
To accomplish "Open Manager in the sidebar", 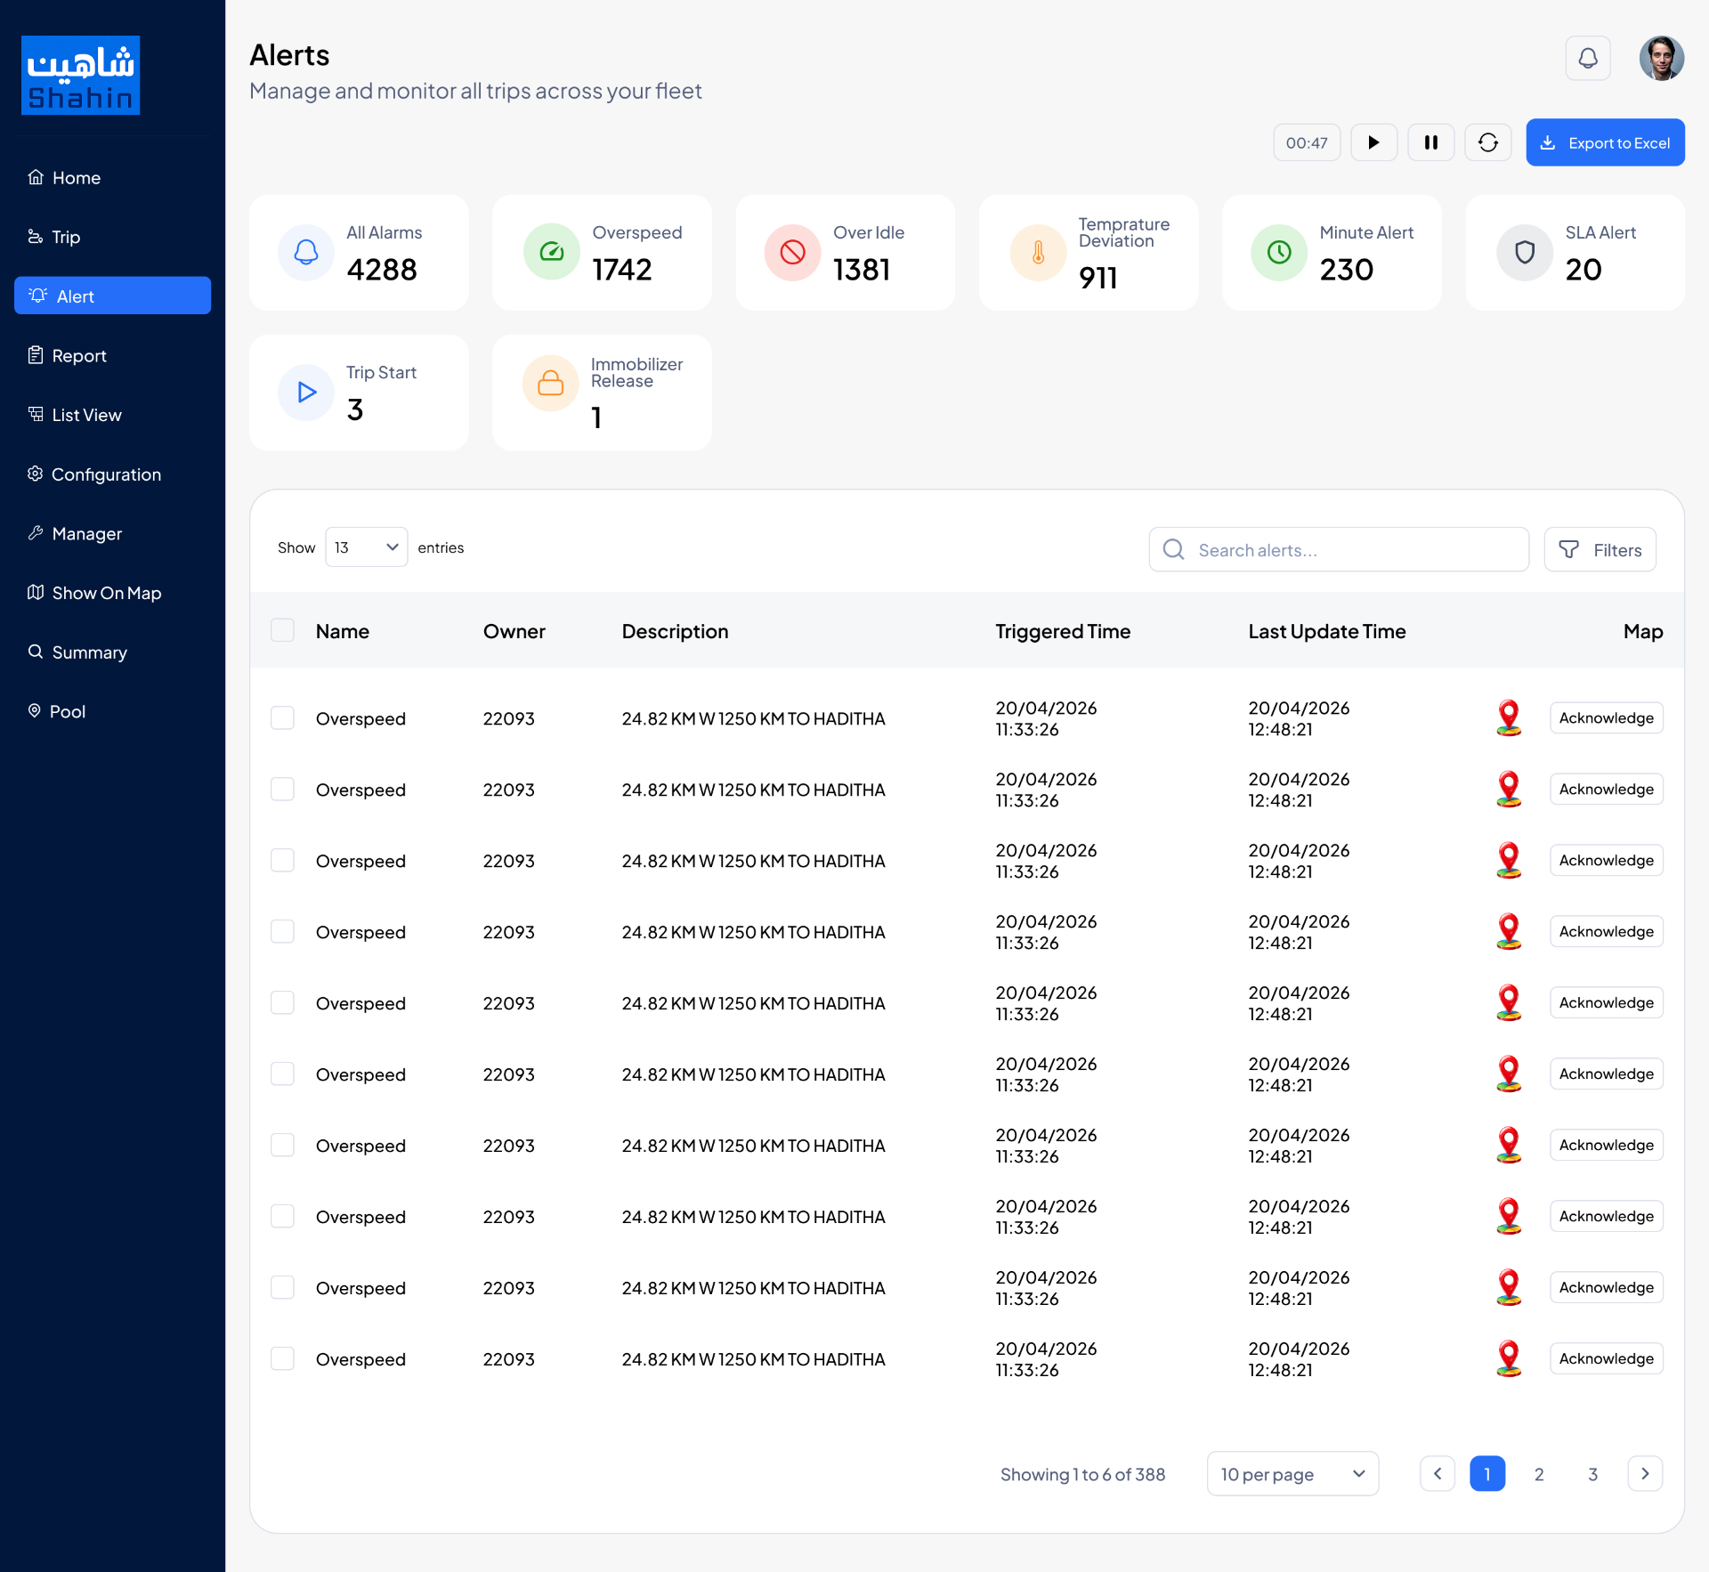I will 112,533.
